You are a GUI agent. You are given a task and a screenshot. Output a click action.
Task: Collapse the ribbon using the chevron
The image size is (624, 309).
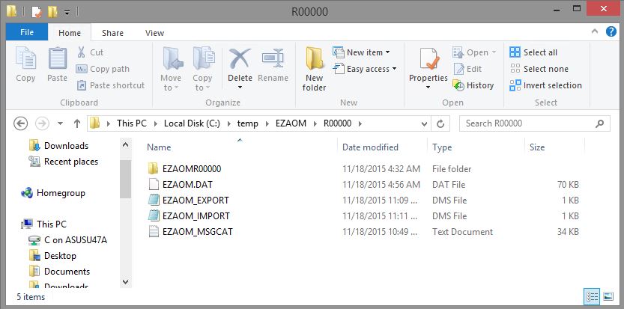pos(596,34)
